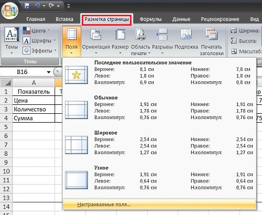The width and height of the screenshot is (262, 215).
Task: Switch to the Вид tab
Action: (x=255, y=19)
